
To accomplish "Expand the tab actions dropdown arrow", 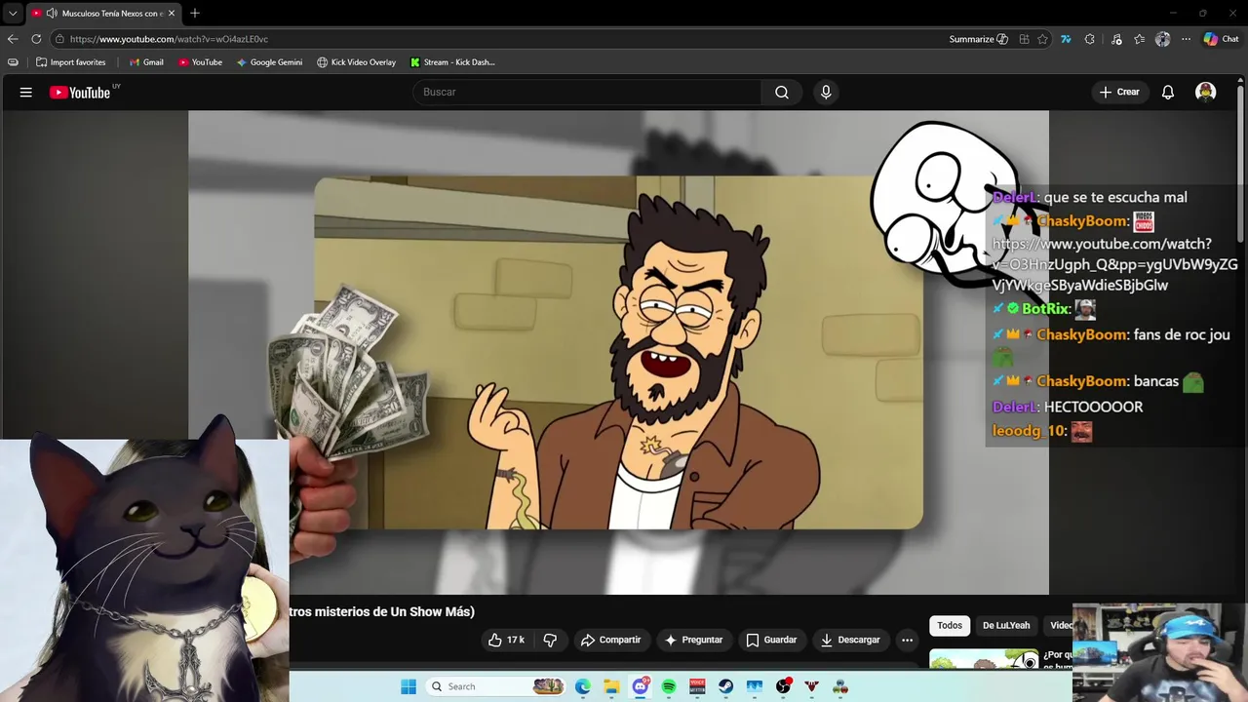I will [13, 14].
